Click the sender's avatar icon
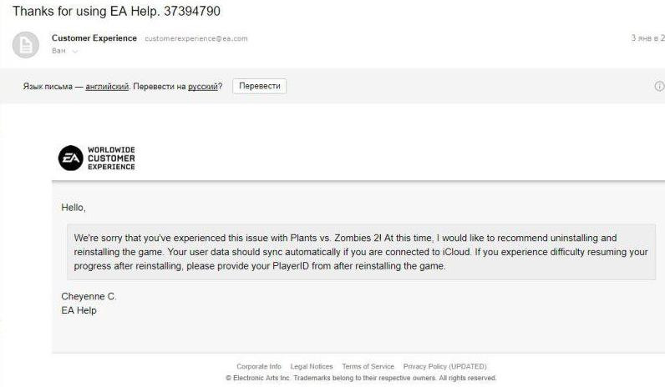 click(x=25, y=44)
